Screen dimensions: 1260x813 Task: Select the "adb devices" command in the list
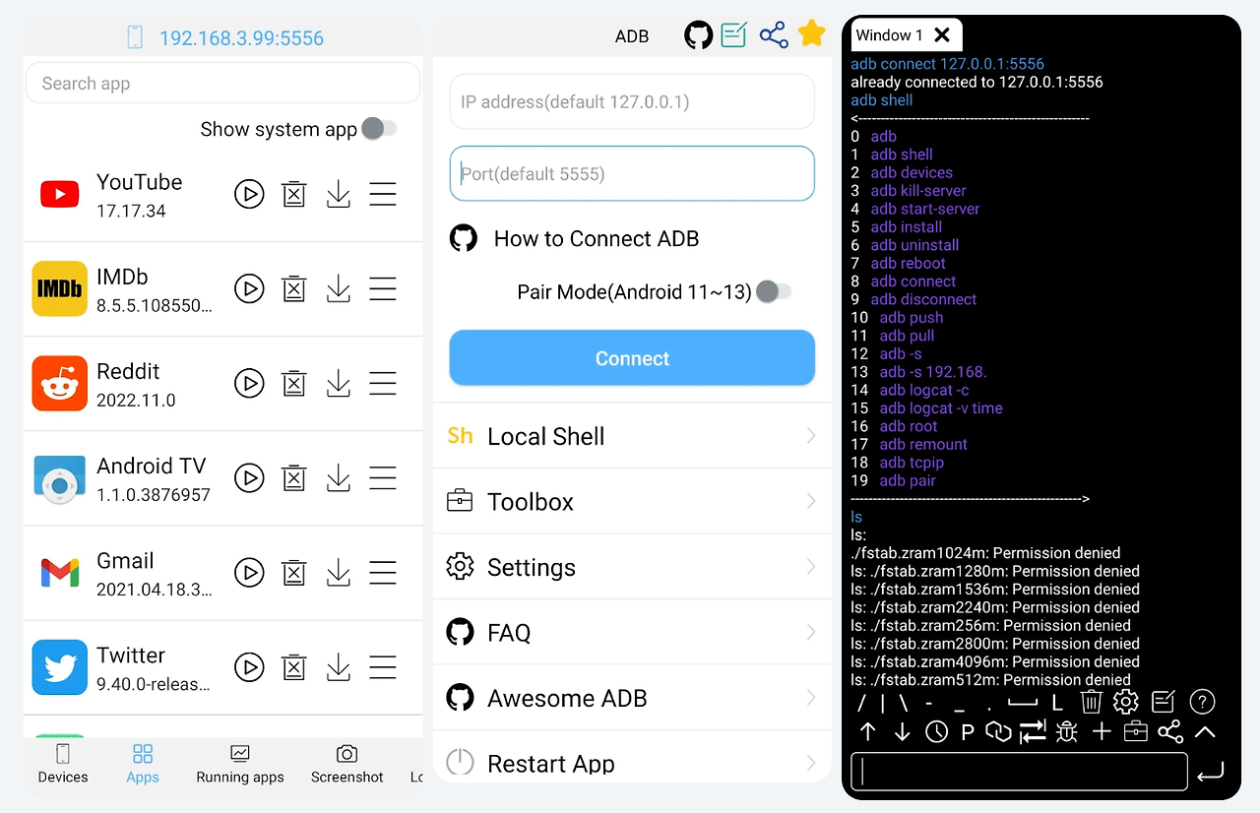click(912, 172)
